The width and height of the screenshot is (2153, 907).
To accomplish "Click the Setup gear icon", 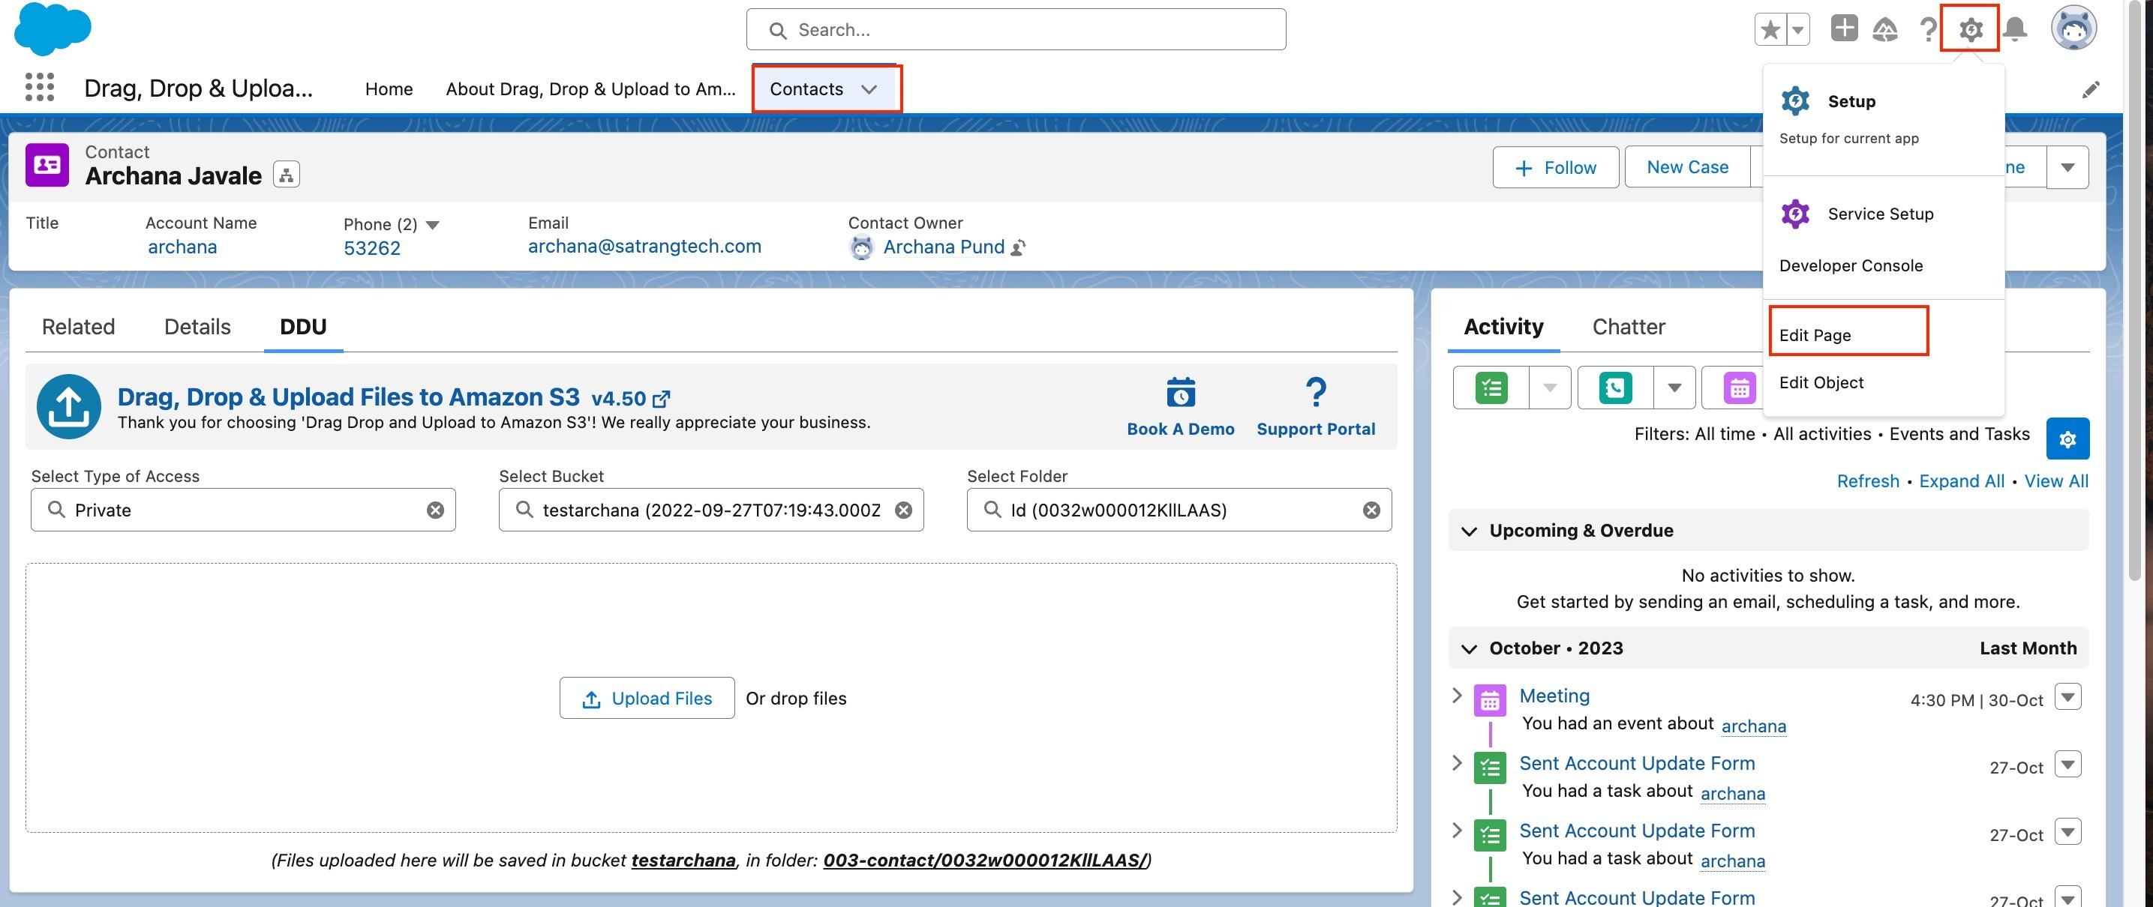I will pos(1970,29).
